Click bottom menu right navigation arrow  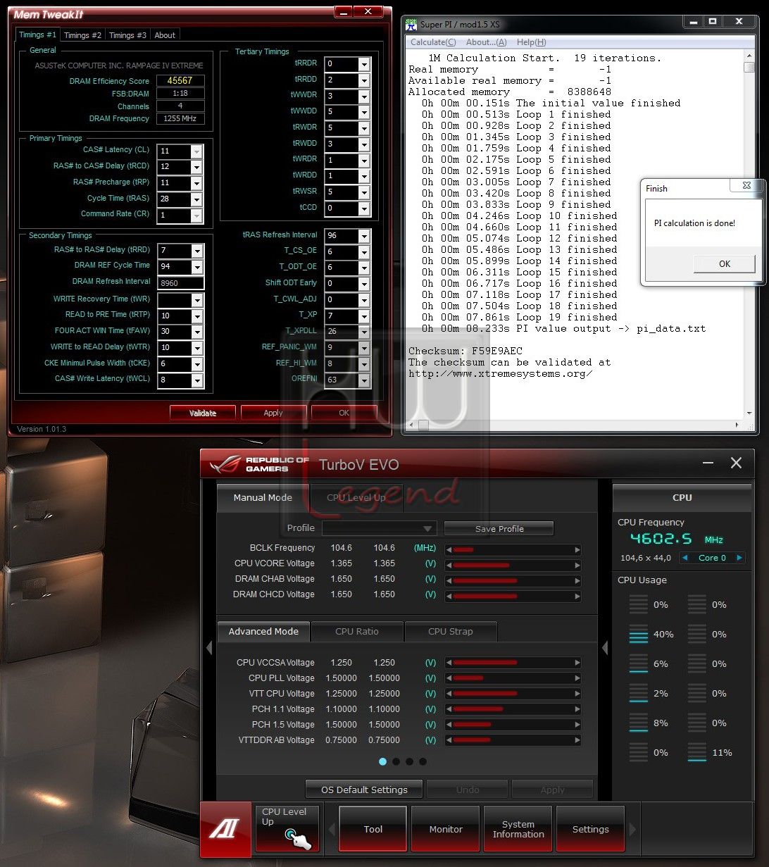click(632, 830)
